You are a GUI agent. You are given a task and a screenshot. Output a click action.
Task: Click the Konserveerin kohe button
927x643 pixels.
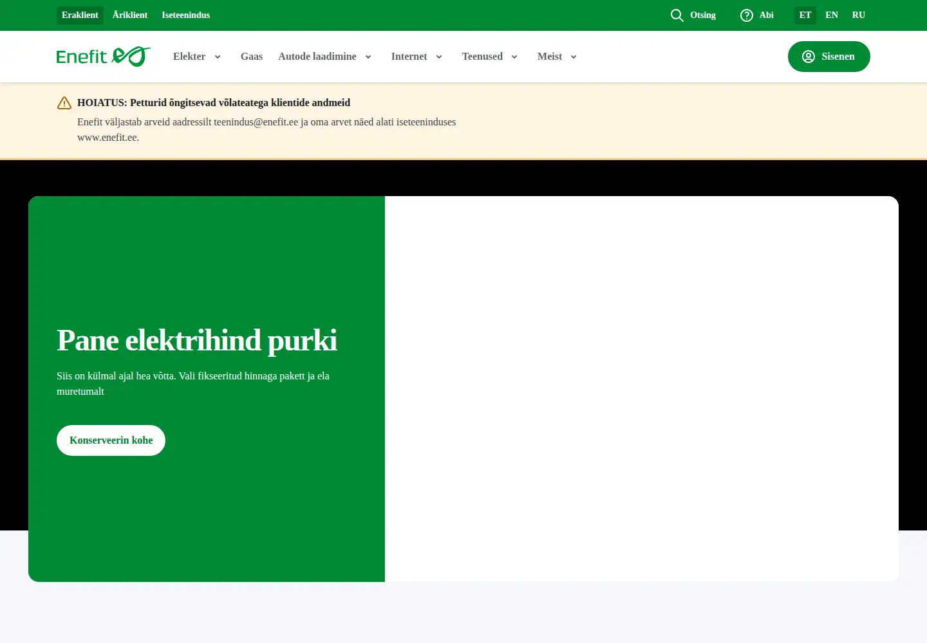click(x=111, y=440)
